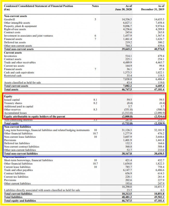Click the 'Notes' column header

(95, 6)
